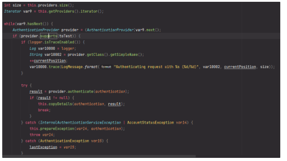287x161 pixels.
Task: Click the underlined currentPosition increment line
Action: pyautogui.click(x=48, y=61)
